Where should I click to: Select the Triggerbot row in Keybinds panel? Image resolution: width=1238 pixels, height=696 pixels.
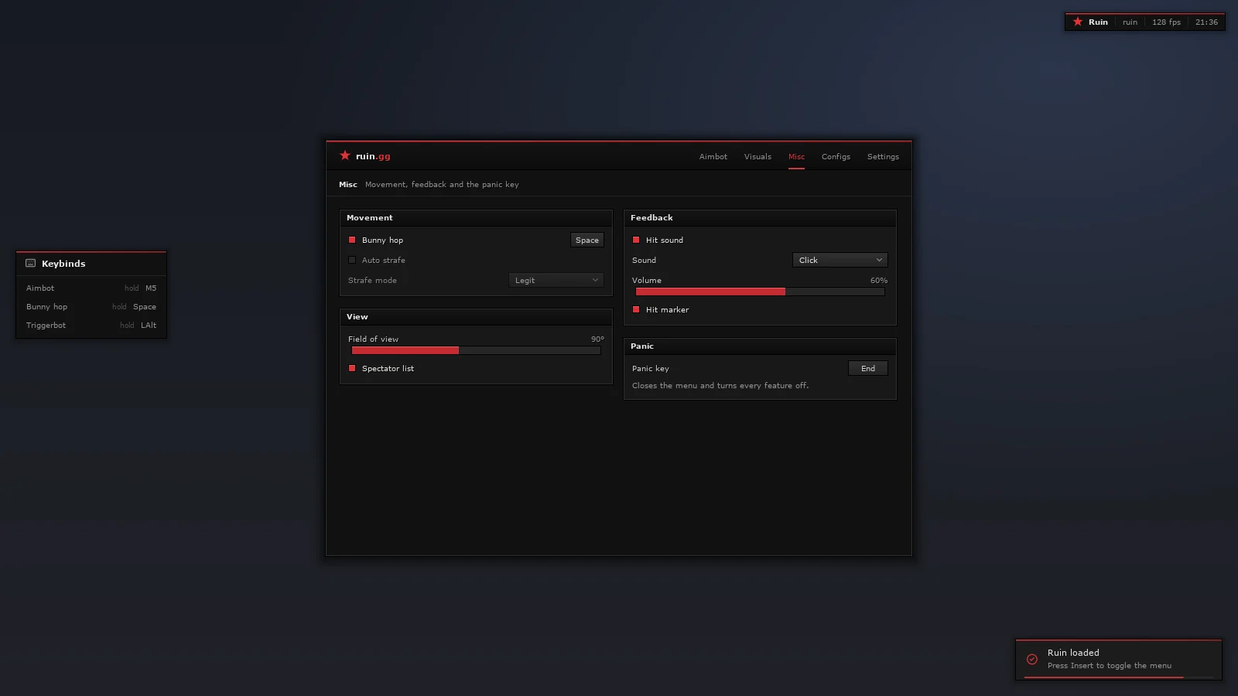click(91, 325)
